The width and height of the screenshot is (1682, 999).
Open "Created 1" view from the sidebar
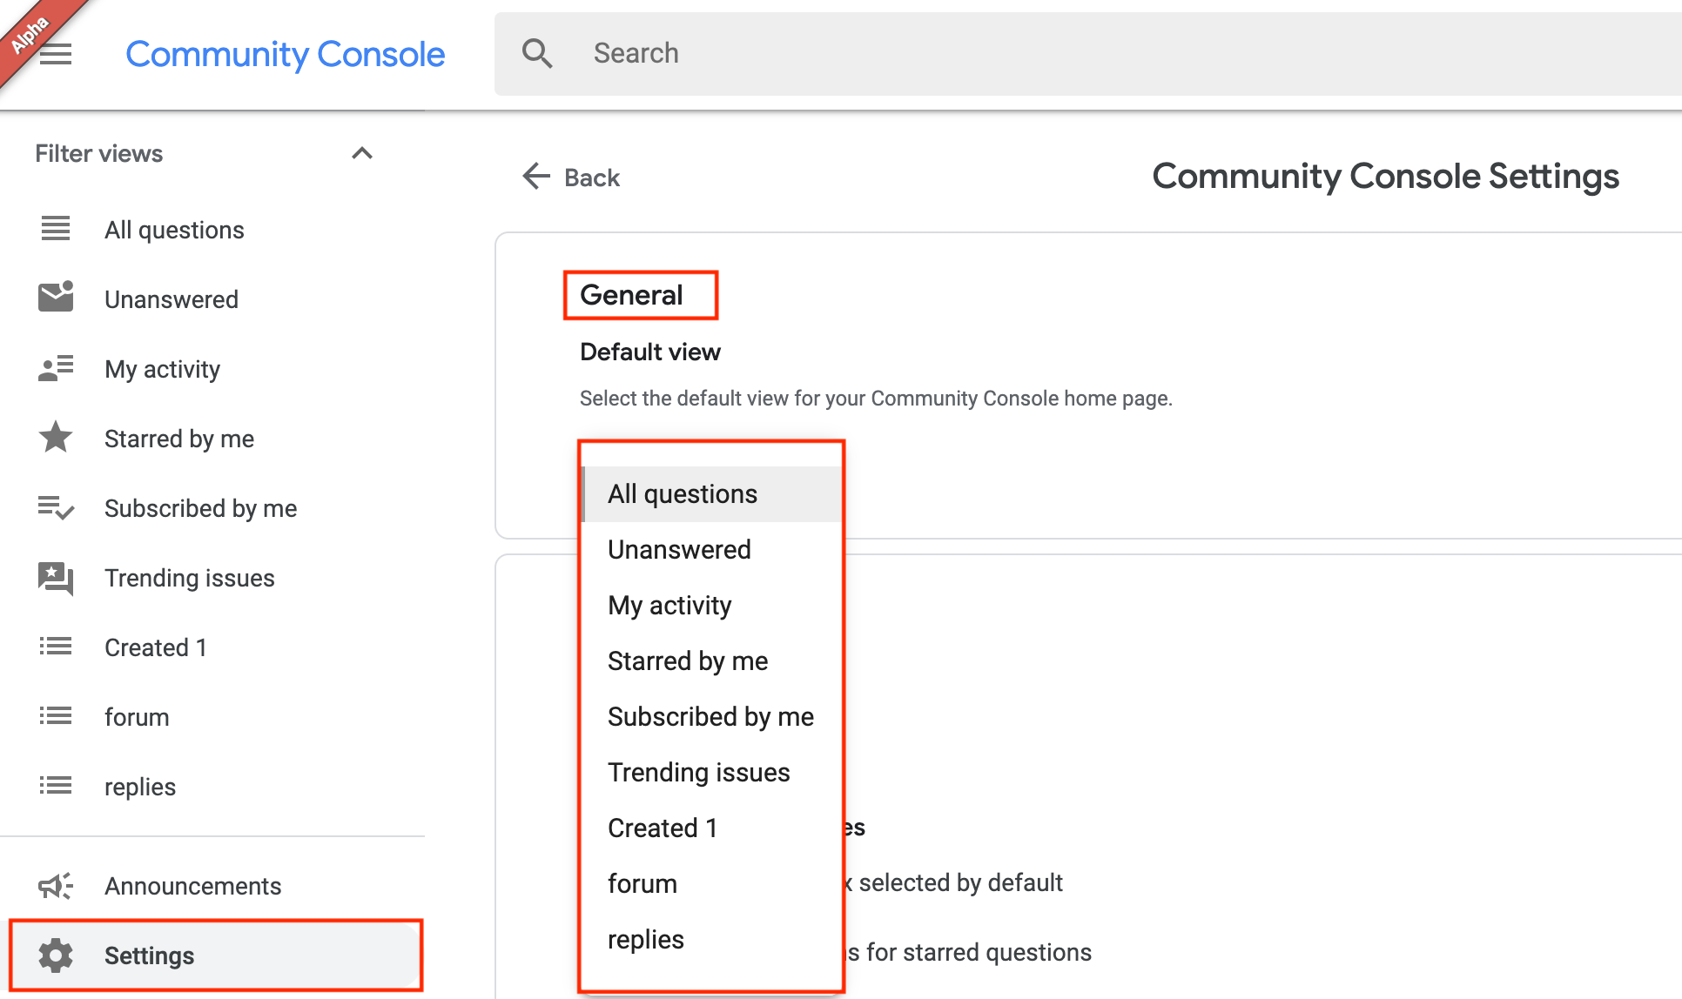(155, 647)
